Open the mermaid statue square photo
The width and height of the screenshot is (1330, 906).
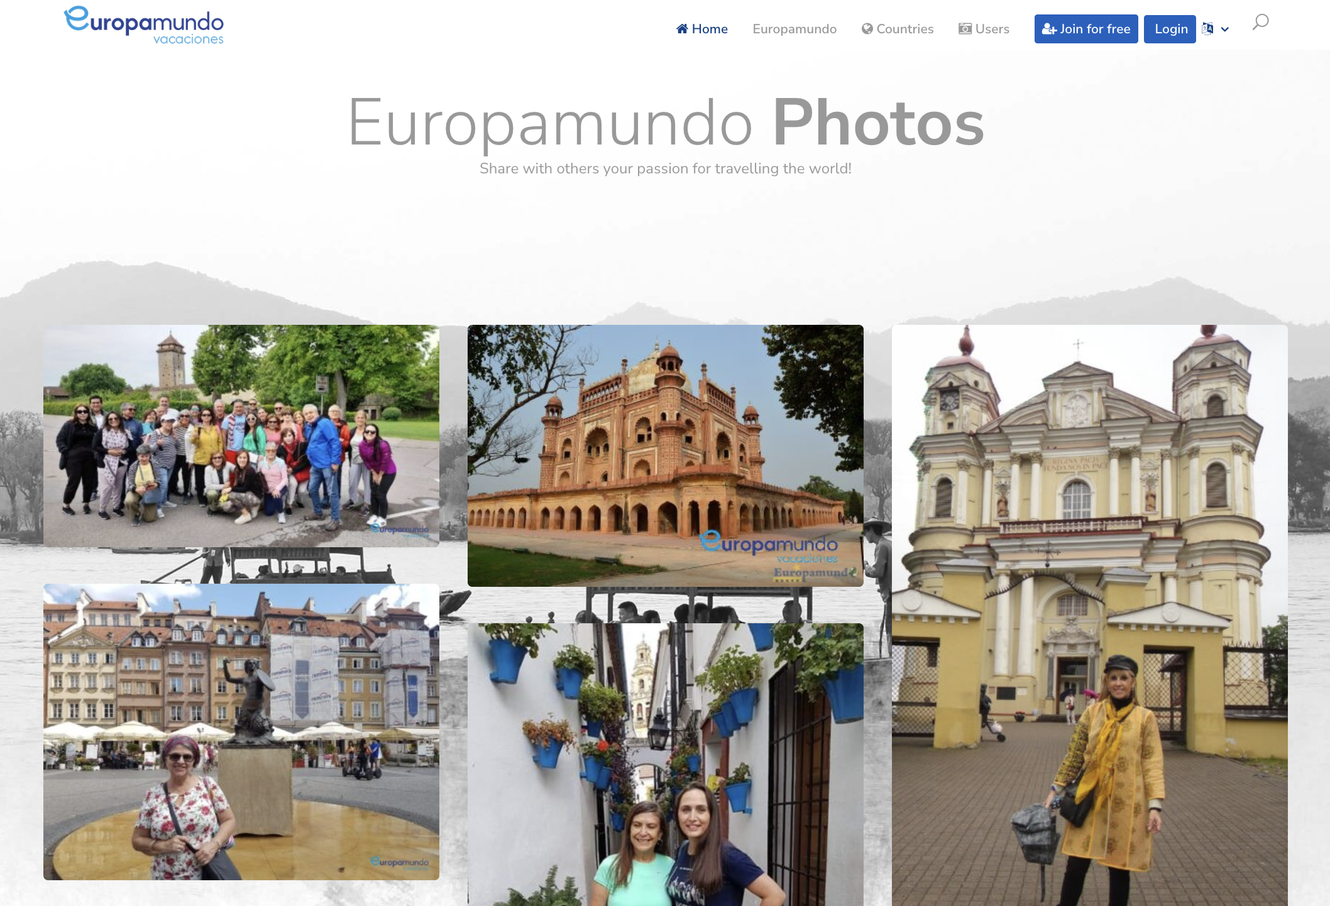[x=241, y=731]
